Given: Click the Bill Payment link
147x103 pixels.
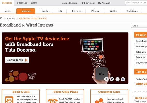Looking at the screenshot, I should pos(88,3).
